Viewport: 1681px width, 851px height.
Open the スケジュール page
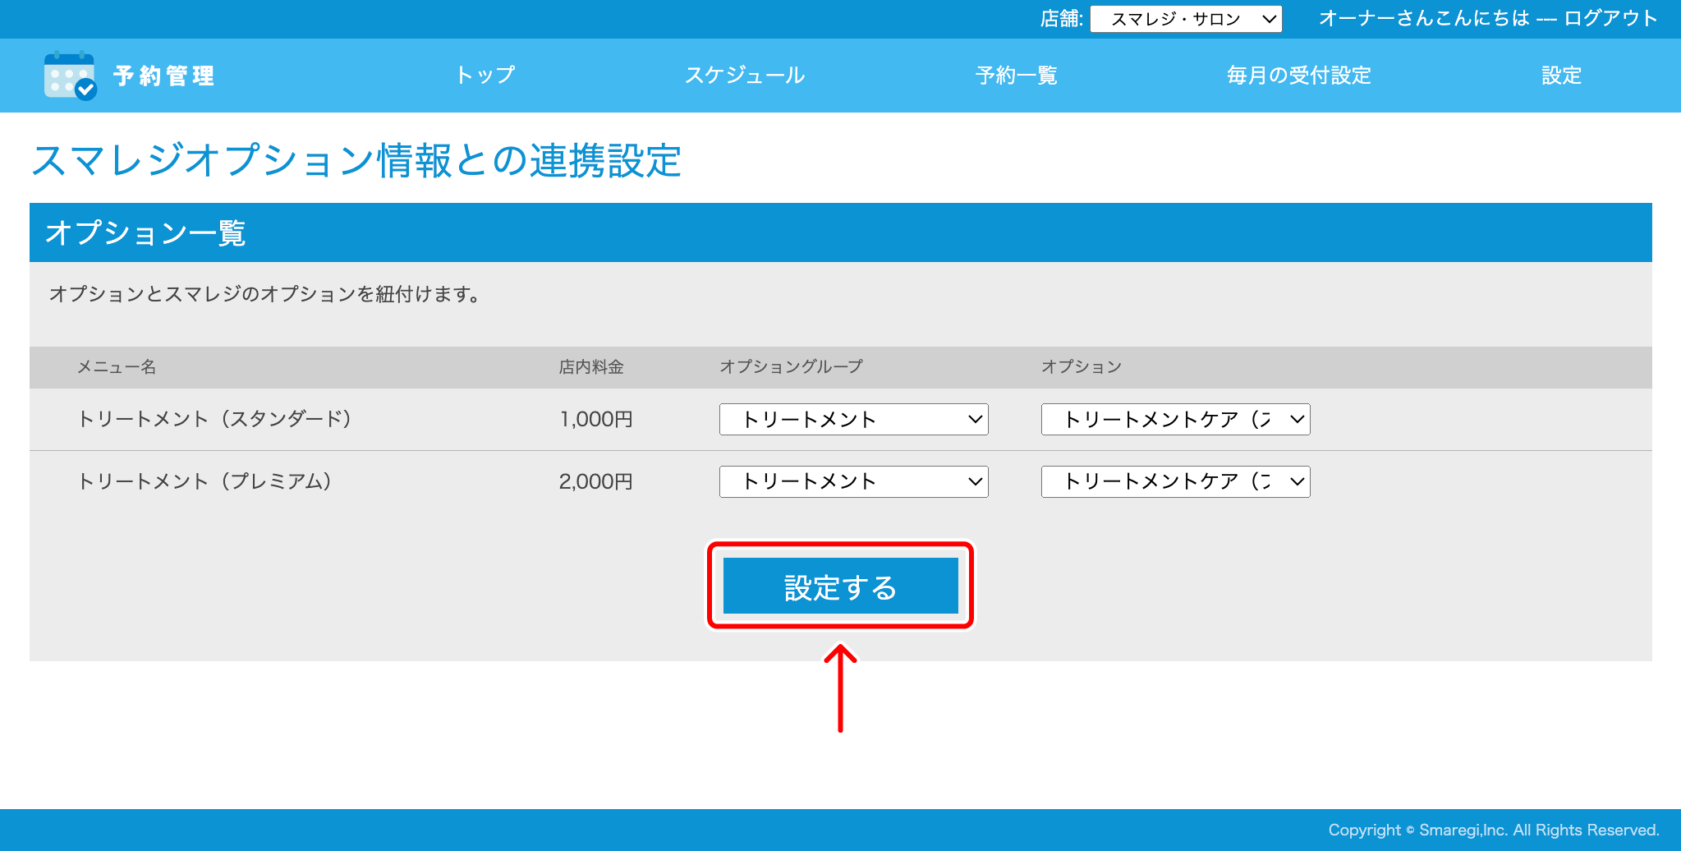pos(745,76)
